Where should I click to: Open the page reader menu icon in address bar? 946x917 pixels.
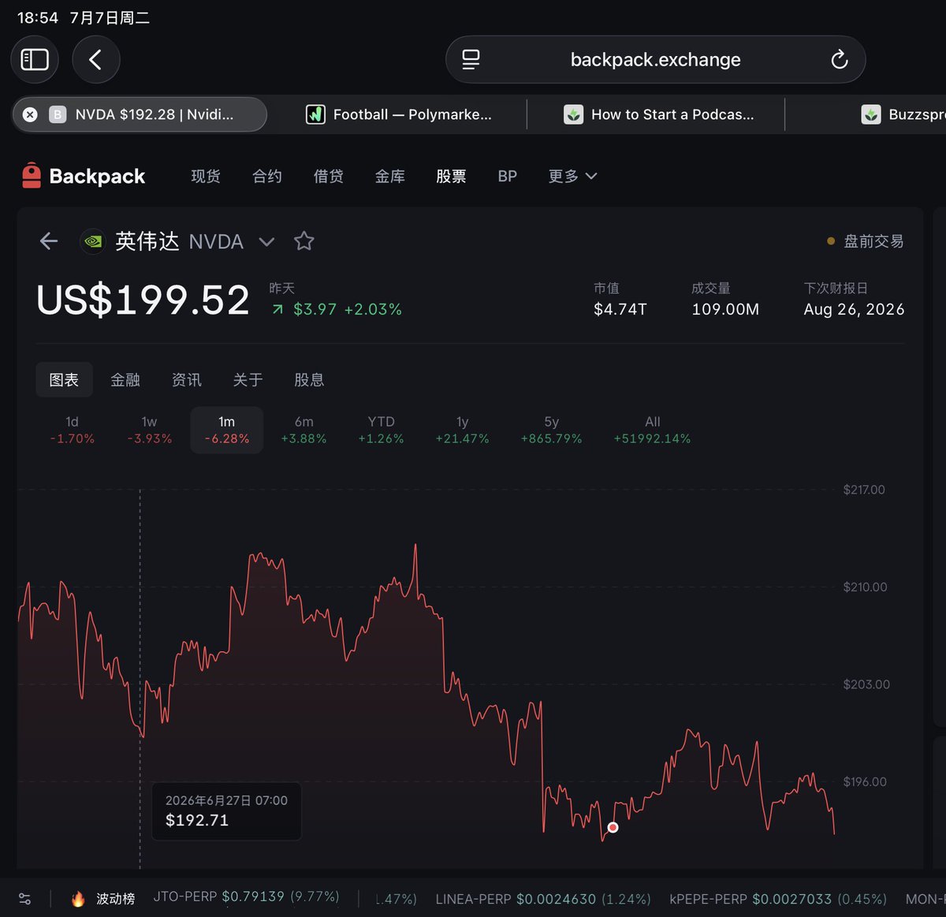coord(471,59)
